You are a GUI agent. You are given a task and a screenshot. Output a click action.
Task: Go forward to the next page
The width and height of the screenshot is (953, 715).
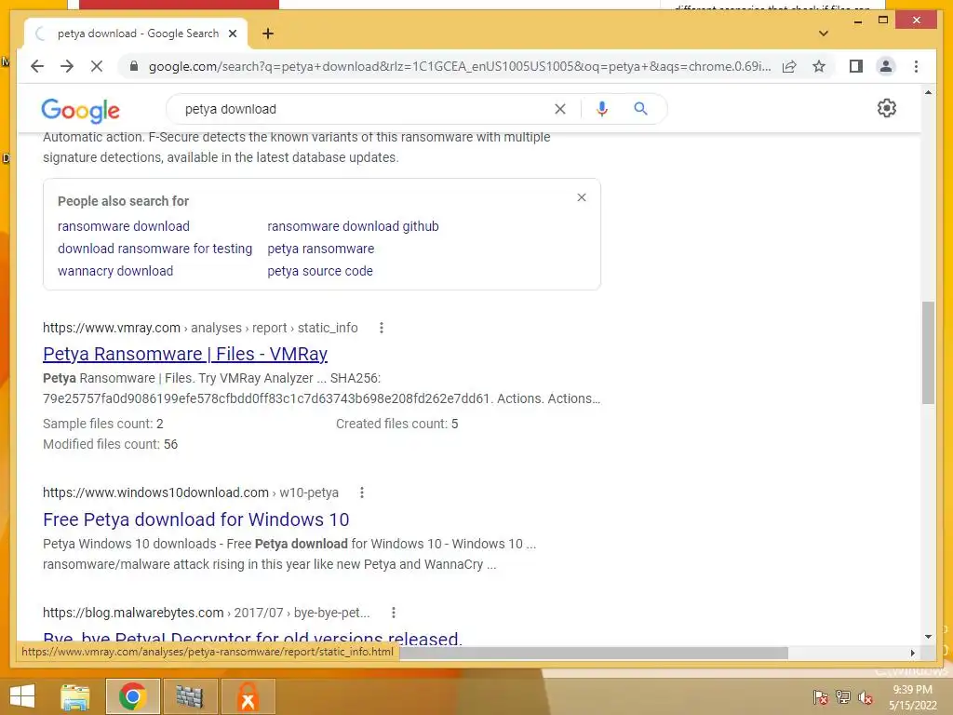click(x=67, y=66)
